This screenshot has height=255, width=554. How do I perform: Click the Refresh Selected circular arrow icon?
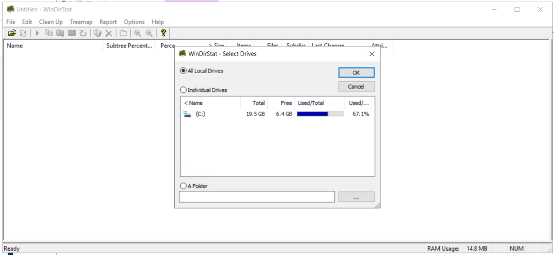tap(83, 33)
